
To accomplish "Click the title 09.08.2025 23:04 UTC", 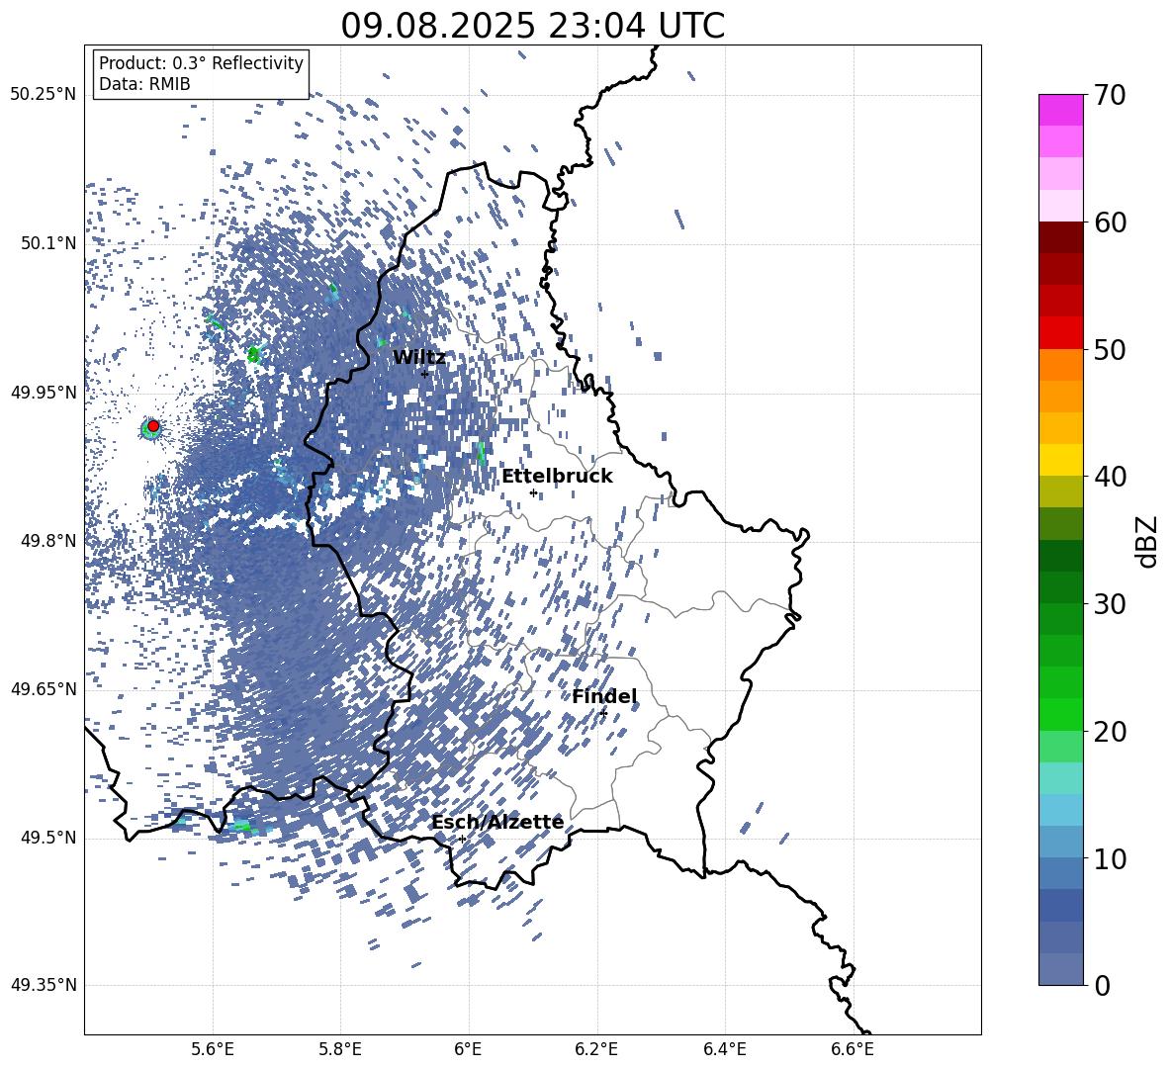I will (532, 26).
